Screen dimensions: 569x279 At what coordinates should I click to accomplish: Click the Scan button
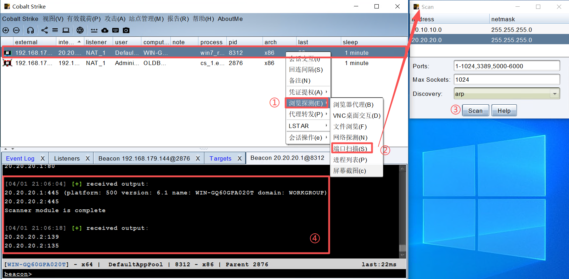475,111
